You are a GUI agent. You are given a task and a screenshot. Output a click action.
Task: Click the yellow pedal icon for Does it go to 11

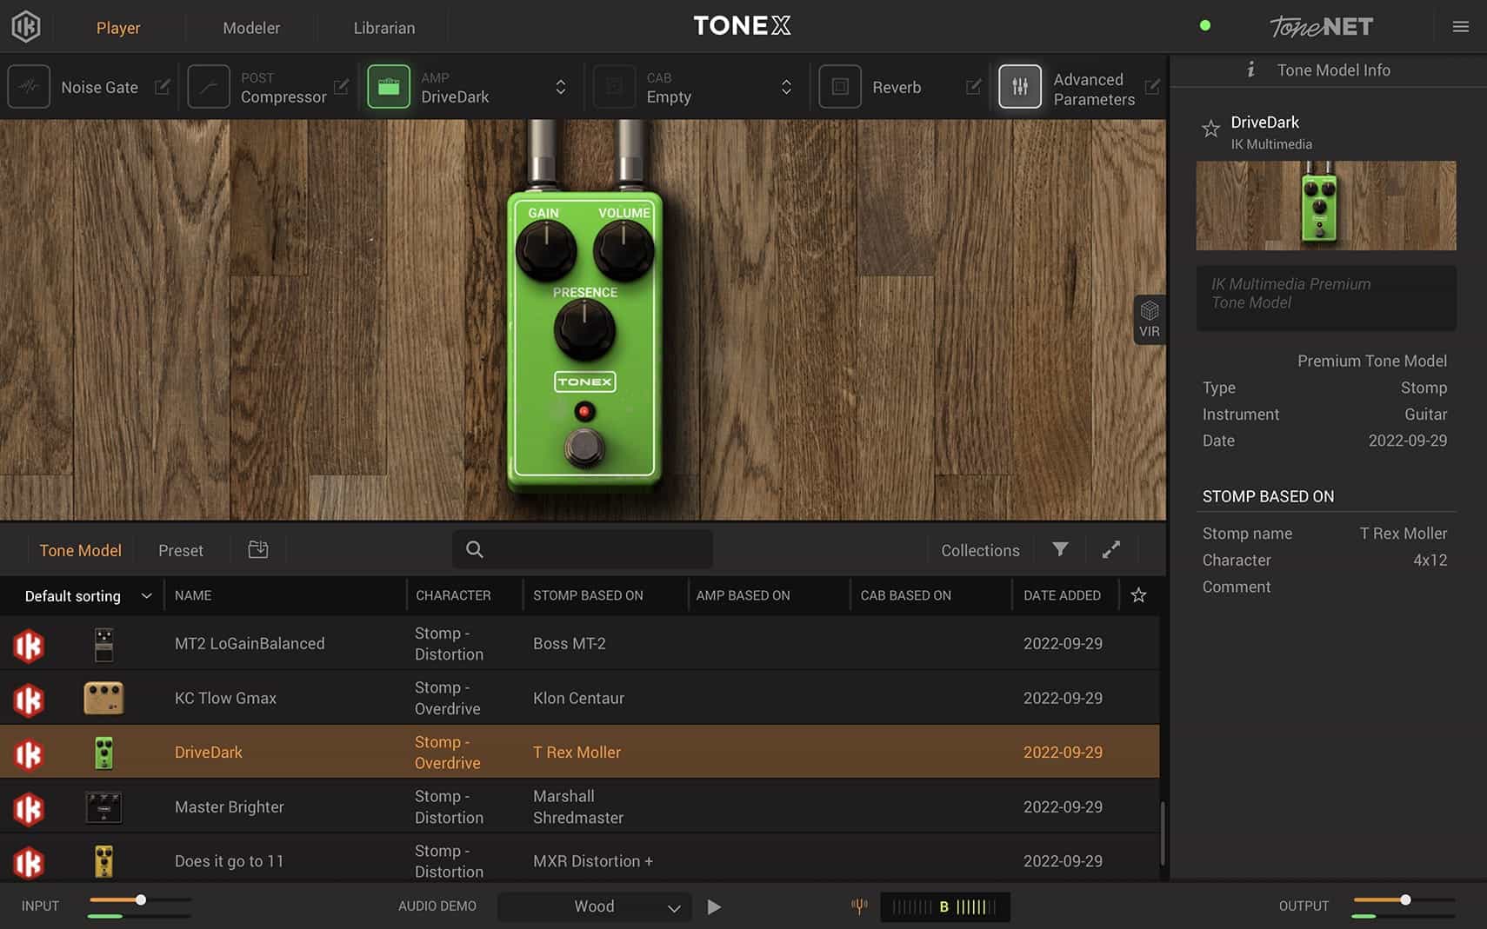click(x=103, y=861)
